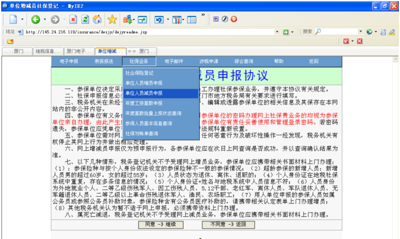Open favorites with the yellow star

point(112,19)
